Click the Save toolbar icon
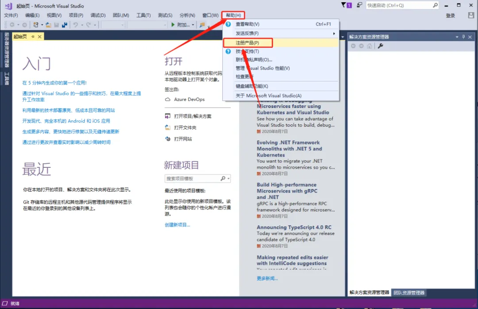 point(56,25)
